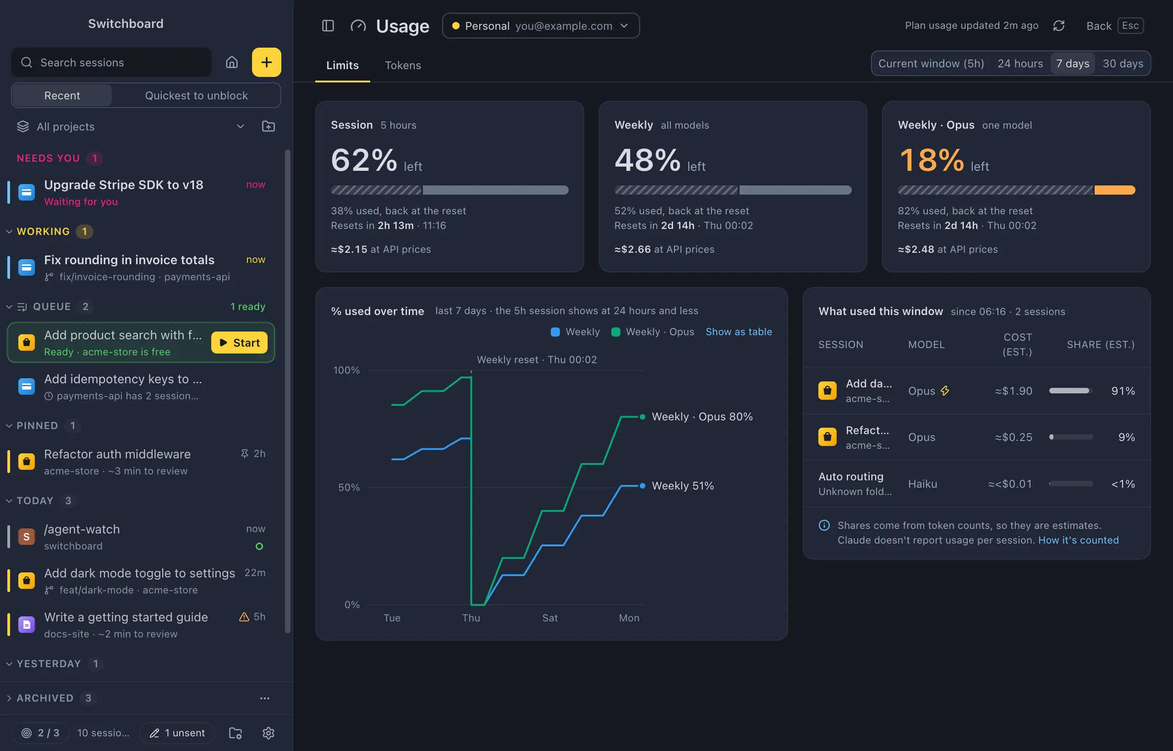
Task: Click the Add dark mode toggle bag icon
Action: [x=27, y=580]
